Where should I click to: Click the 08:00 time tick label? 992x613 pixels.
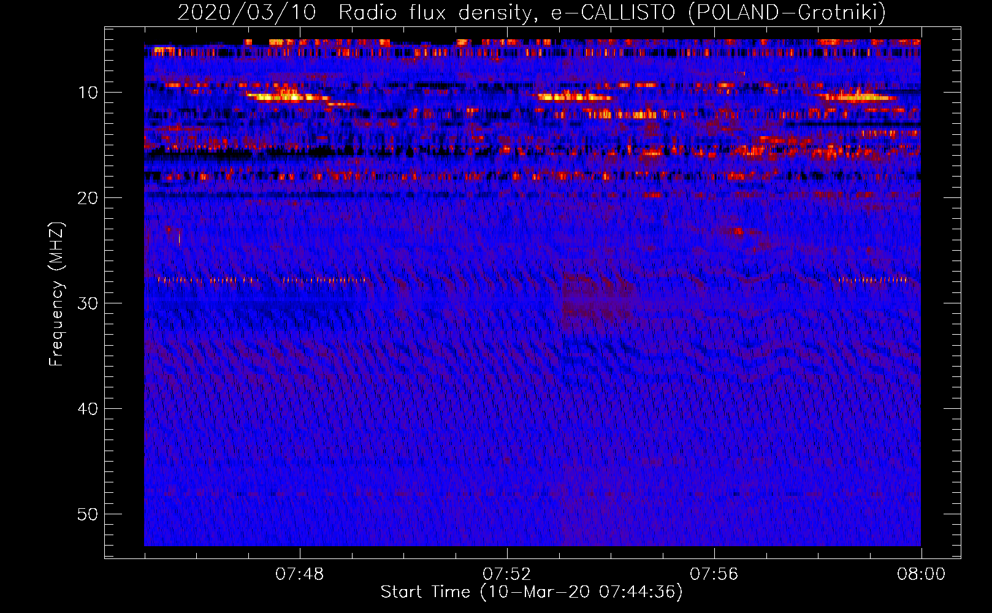921,574
